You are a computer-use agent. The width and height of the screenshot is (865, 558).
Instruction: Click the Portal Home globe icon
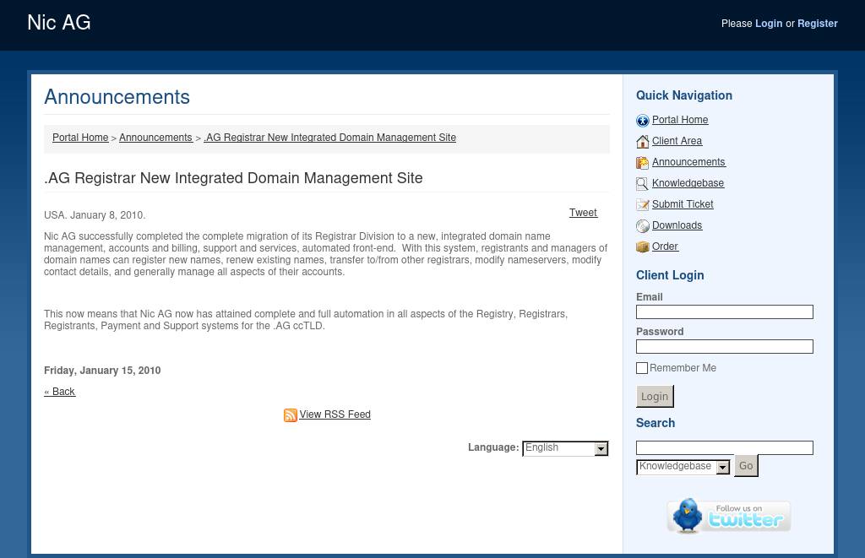click(642, 121)
